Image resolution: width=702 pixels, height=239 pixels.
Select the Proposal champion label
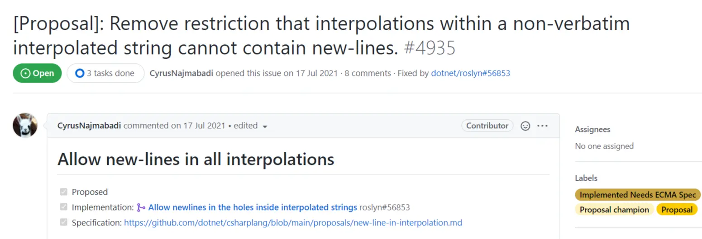614,210
